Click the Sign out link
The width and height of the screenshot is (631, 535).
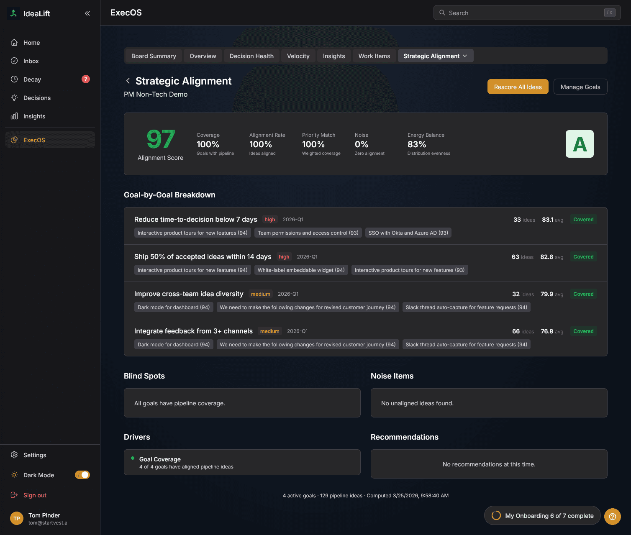tap(35, 495)
